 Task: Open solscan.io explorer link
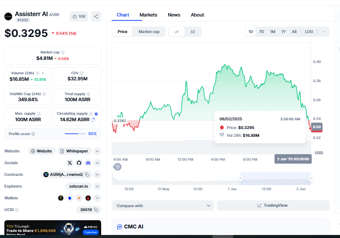point(79,186)
